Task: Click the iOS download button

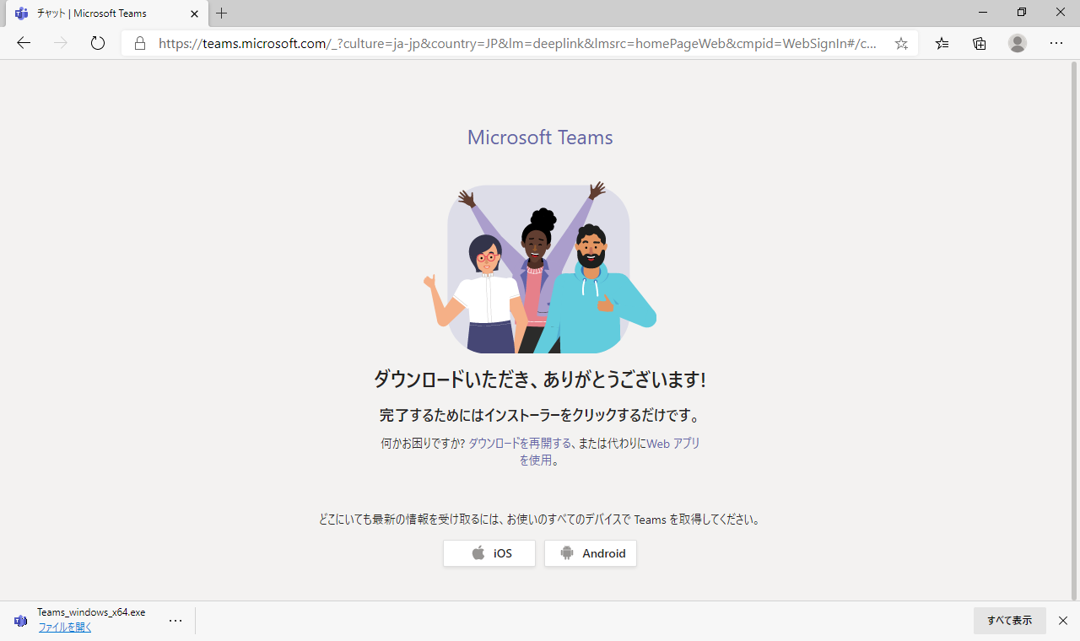Action: [489, 553]
